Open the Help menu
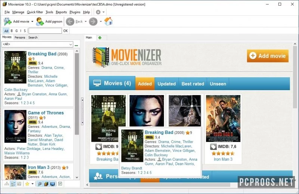This screenshot has width=299, height=194. pyautogui.click(x=86, y=12)
